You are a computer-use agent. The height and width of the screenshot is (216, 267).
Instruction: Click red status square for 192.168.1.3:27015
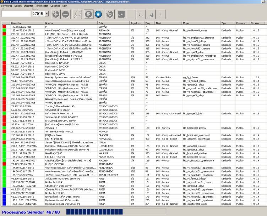[4, 27]
